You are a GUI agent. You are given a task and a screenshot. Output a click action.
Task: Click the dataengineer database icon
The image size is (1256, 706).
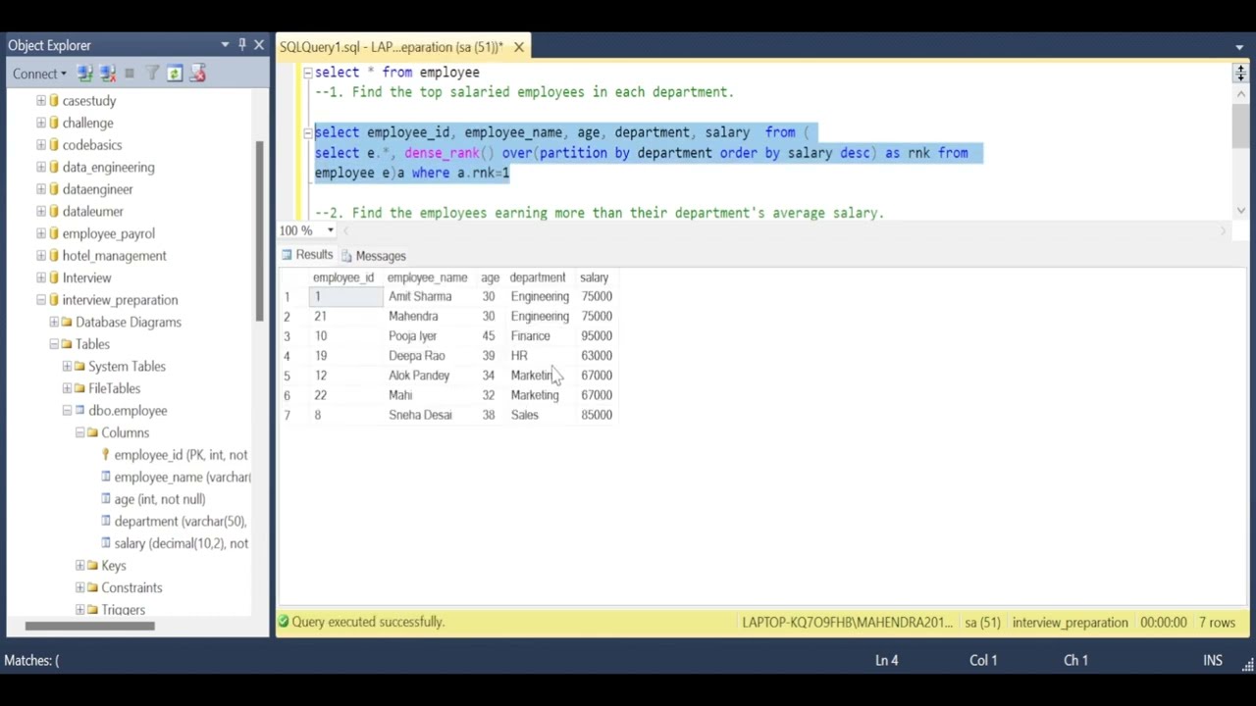pyautogui.click(x=53, y=189)
